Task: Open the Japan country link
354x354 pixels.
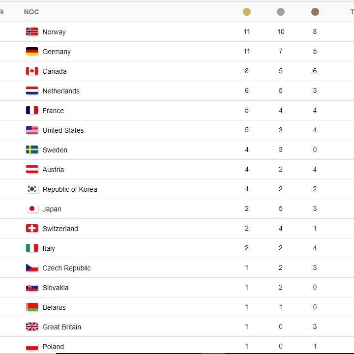Action: click(x=52, y=209)
